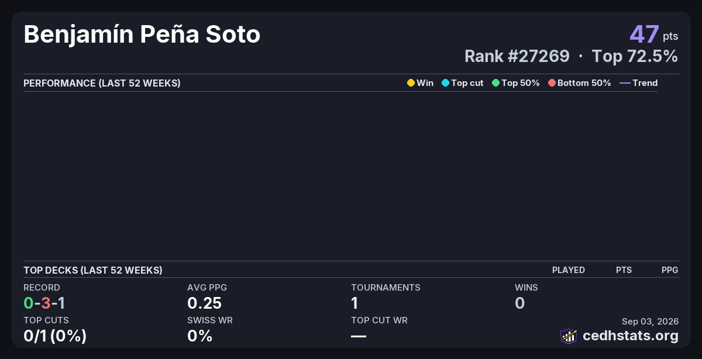Screen dimensions: 702x359
Task: Click the cyan Top cut legend dot
Action: pos(445,83)
